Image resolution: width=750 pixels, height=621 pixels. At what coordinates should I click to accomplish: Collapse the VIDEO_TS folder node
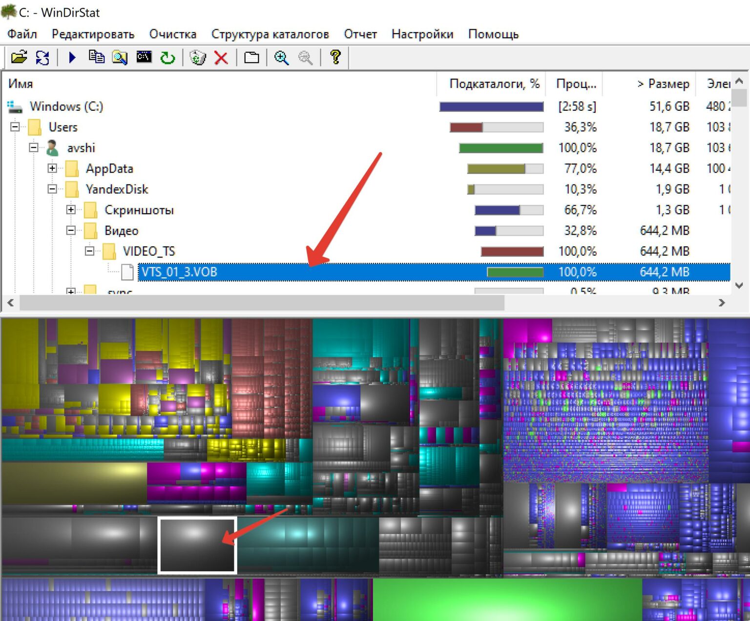tap(89, 251)
